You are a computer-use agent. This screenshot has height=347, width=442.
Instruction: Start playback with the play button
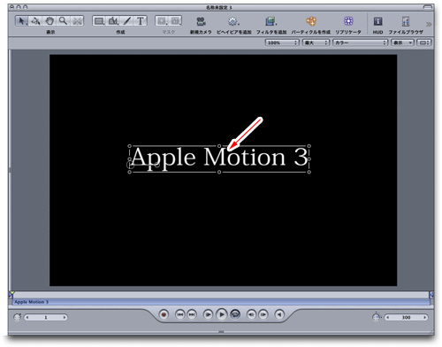tap(222, 315)
